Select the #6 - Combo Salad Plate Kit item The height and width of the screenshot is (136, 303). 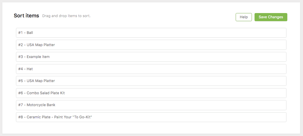click(x=151, y=93)
